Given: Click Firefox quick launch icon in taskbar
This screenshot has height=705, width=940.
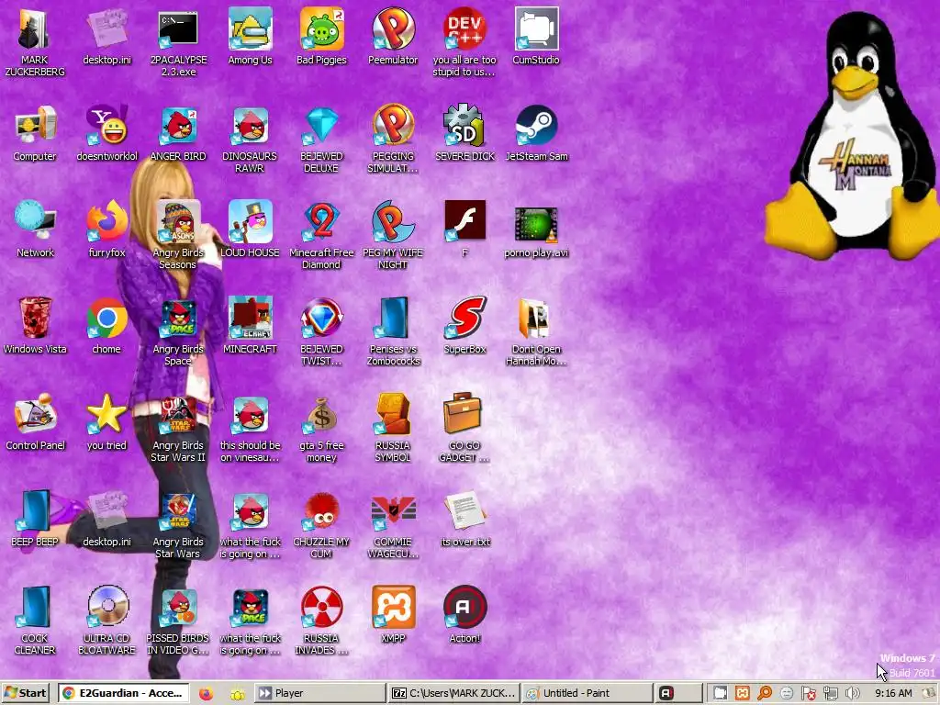Looking at the screenshot, I should [x=206, y=694].
